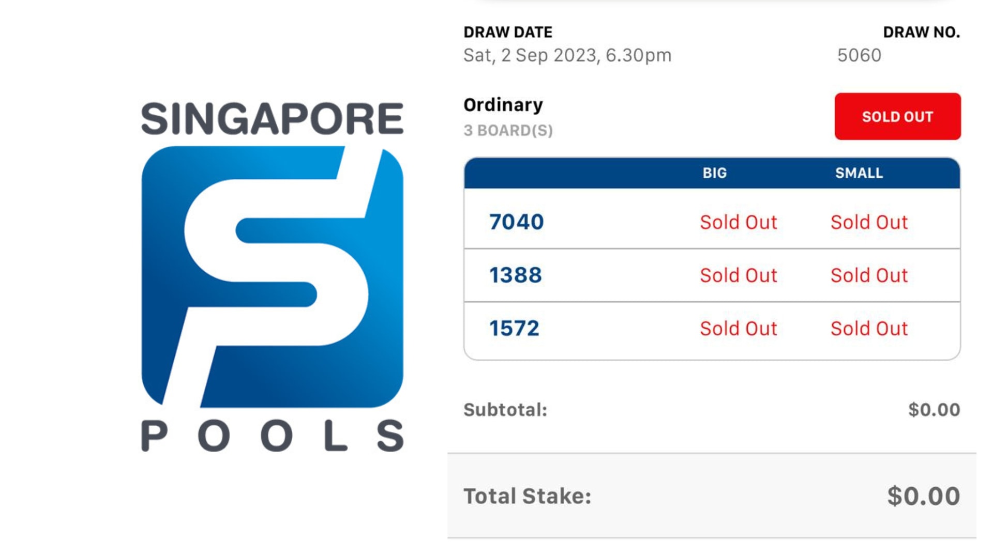This screenshot has height=558, width=993.
Task: Click the Ordinary bet type label
Action: click(503, 105)
